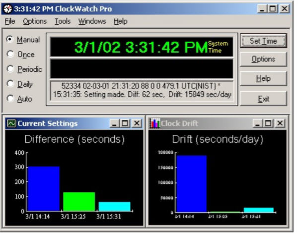Maximize the ClockWatch Pro main window
The image size is (298, 234).
(x=273, y=9)
